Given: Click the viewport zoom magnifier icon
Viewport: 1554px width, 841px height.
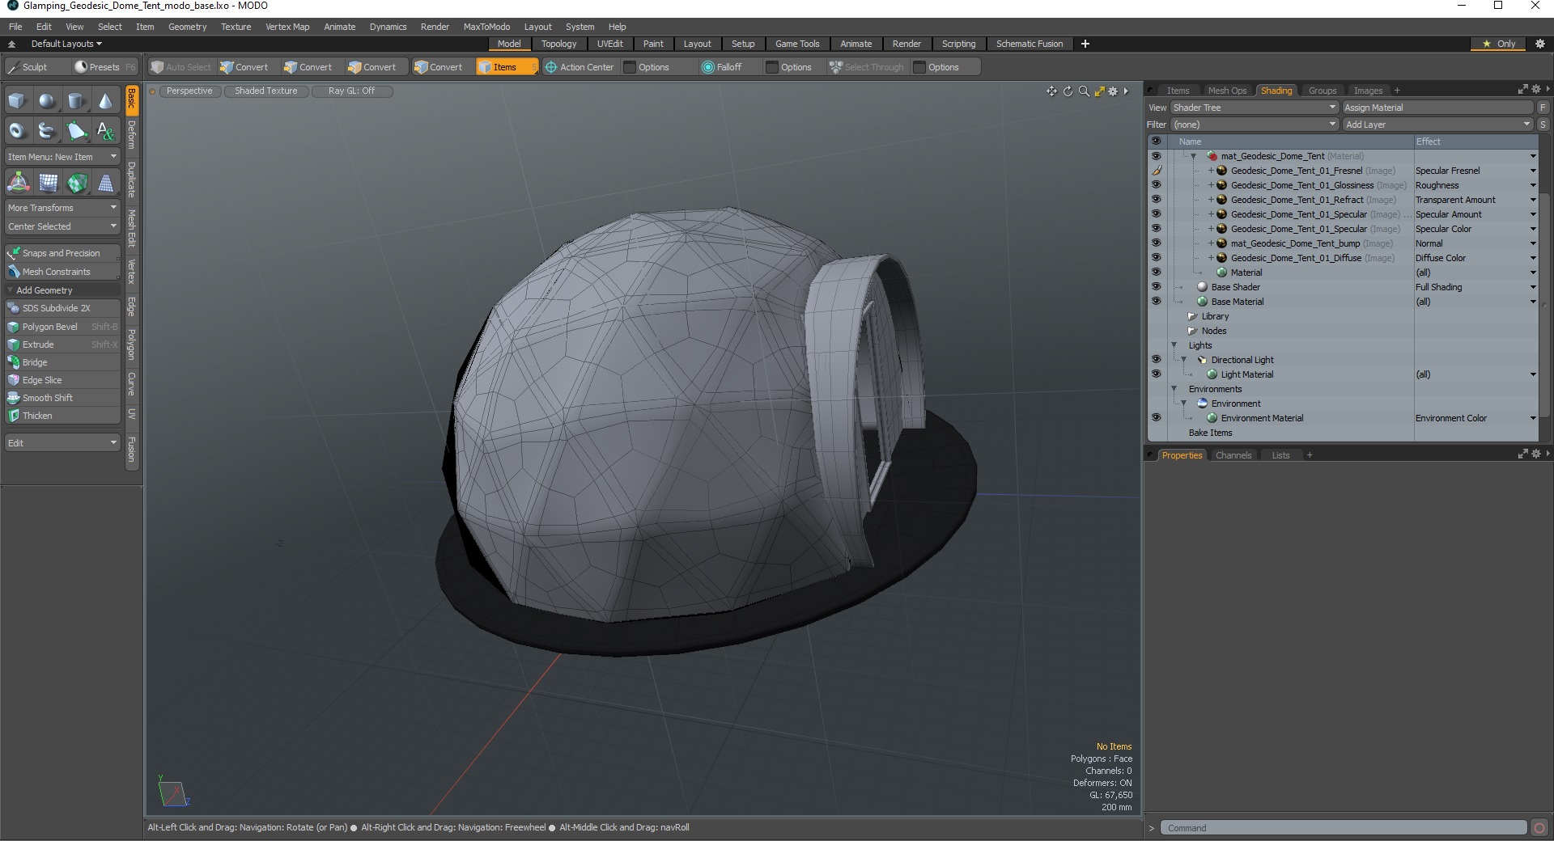Looking at the screenshot, I should [x=1084, y=91].
